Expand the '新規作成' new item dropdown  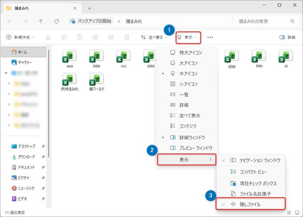(20, 37)
